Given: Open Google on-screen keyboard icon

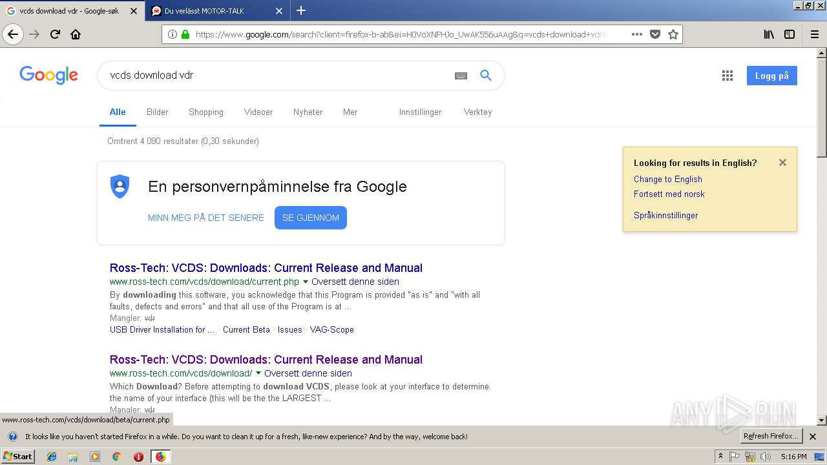Looking at the screenshot, I should click(x=461, y=76).
